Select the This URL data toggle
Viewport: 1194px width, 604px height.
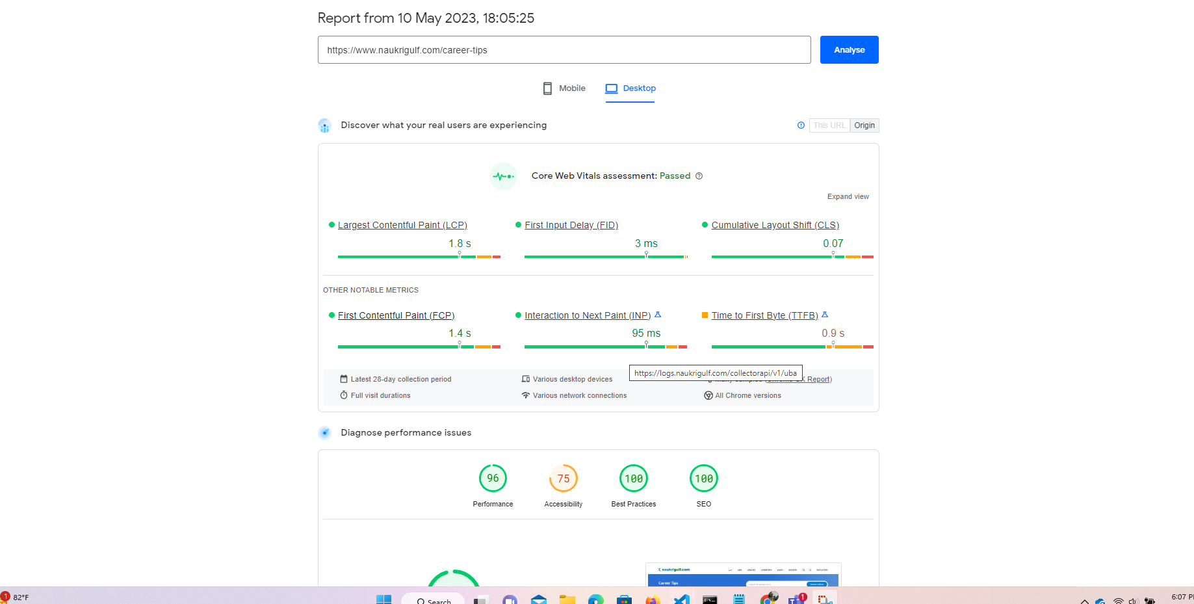(829, 125)
